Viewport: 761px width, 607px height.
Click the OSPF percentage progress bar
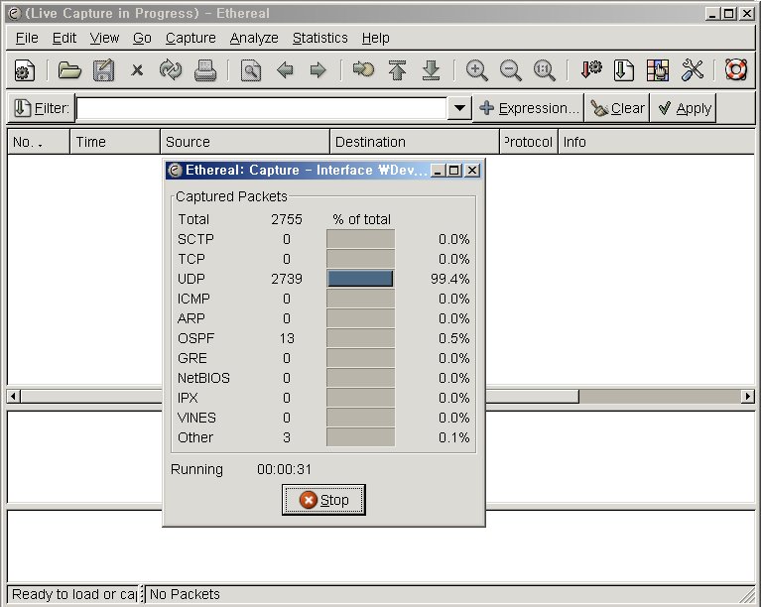click(x=360, y=338)
